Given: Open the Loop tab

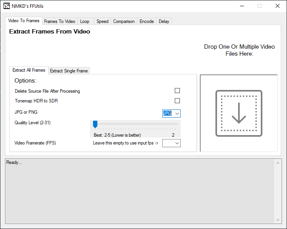Looking at the screenshot, I should point(85,21).
